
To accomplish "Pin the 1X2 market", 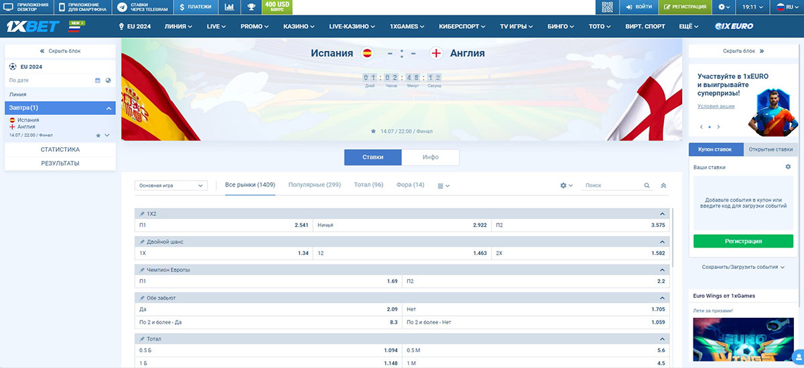I will [x=141, y=213].
